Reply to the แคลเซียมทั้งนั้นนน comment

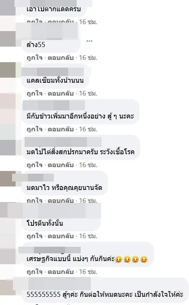(61, 93)
